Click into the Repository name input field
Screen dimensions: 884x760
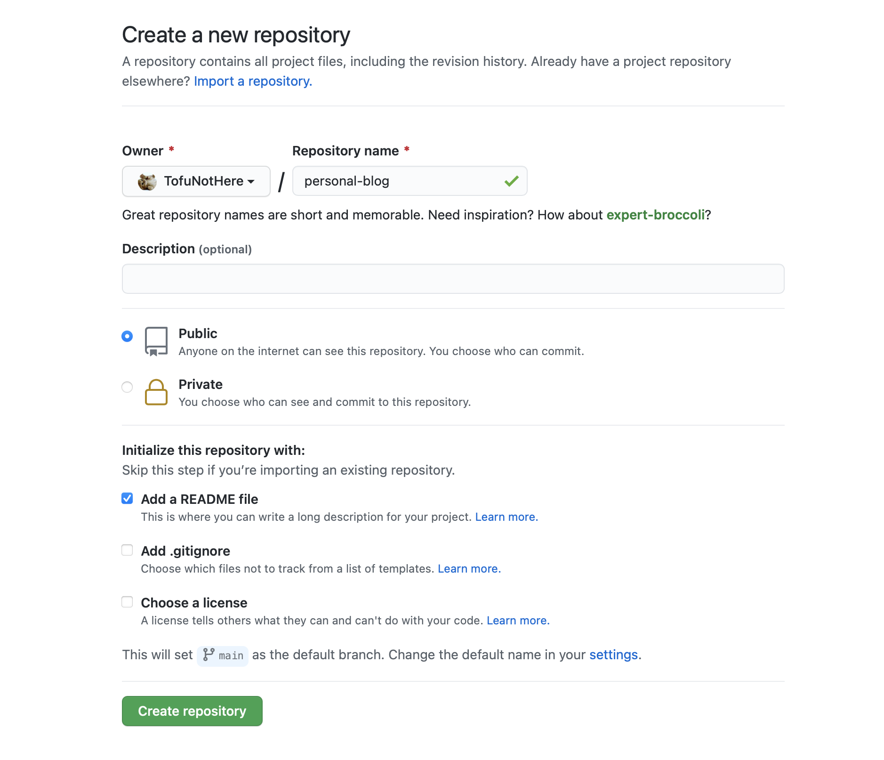point(400,181)
